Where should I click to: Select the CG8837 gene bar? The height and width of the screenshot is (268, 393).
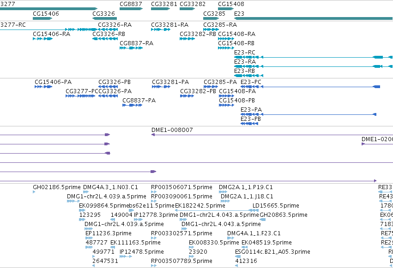[x=131, y=9]
